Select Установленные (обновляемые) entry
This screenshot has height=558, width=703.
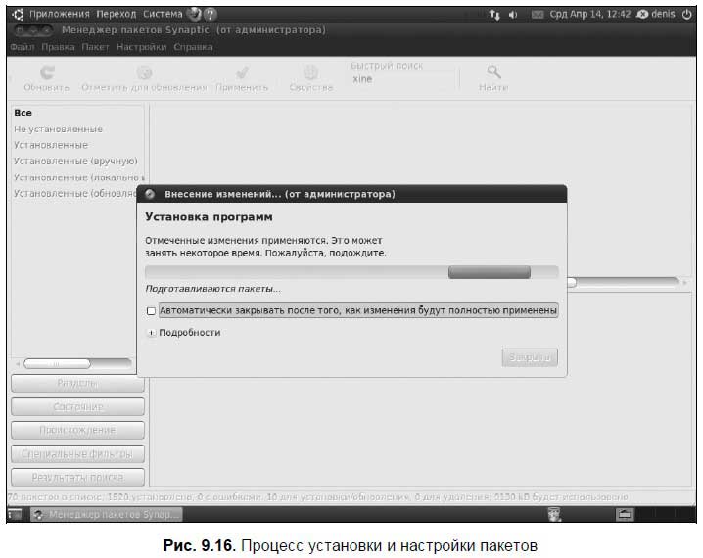pyautogui.click(x=74, y=193)
